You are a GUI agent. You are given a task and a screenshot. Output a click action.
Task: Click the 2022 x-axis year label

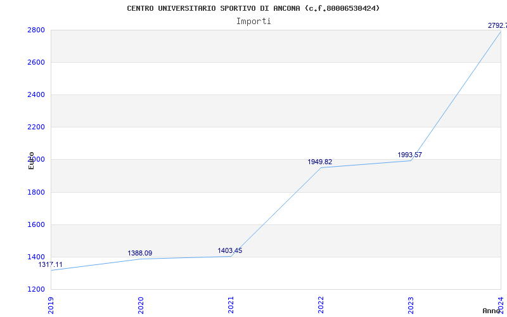321,305
